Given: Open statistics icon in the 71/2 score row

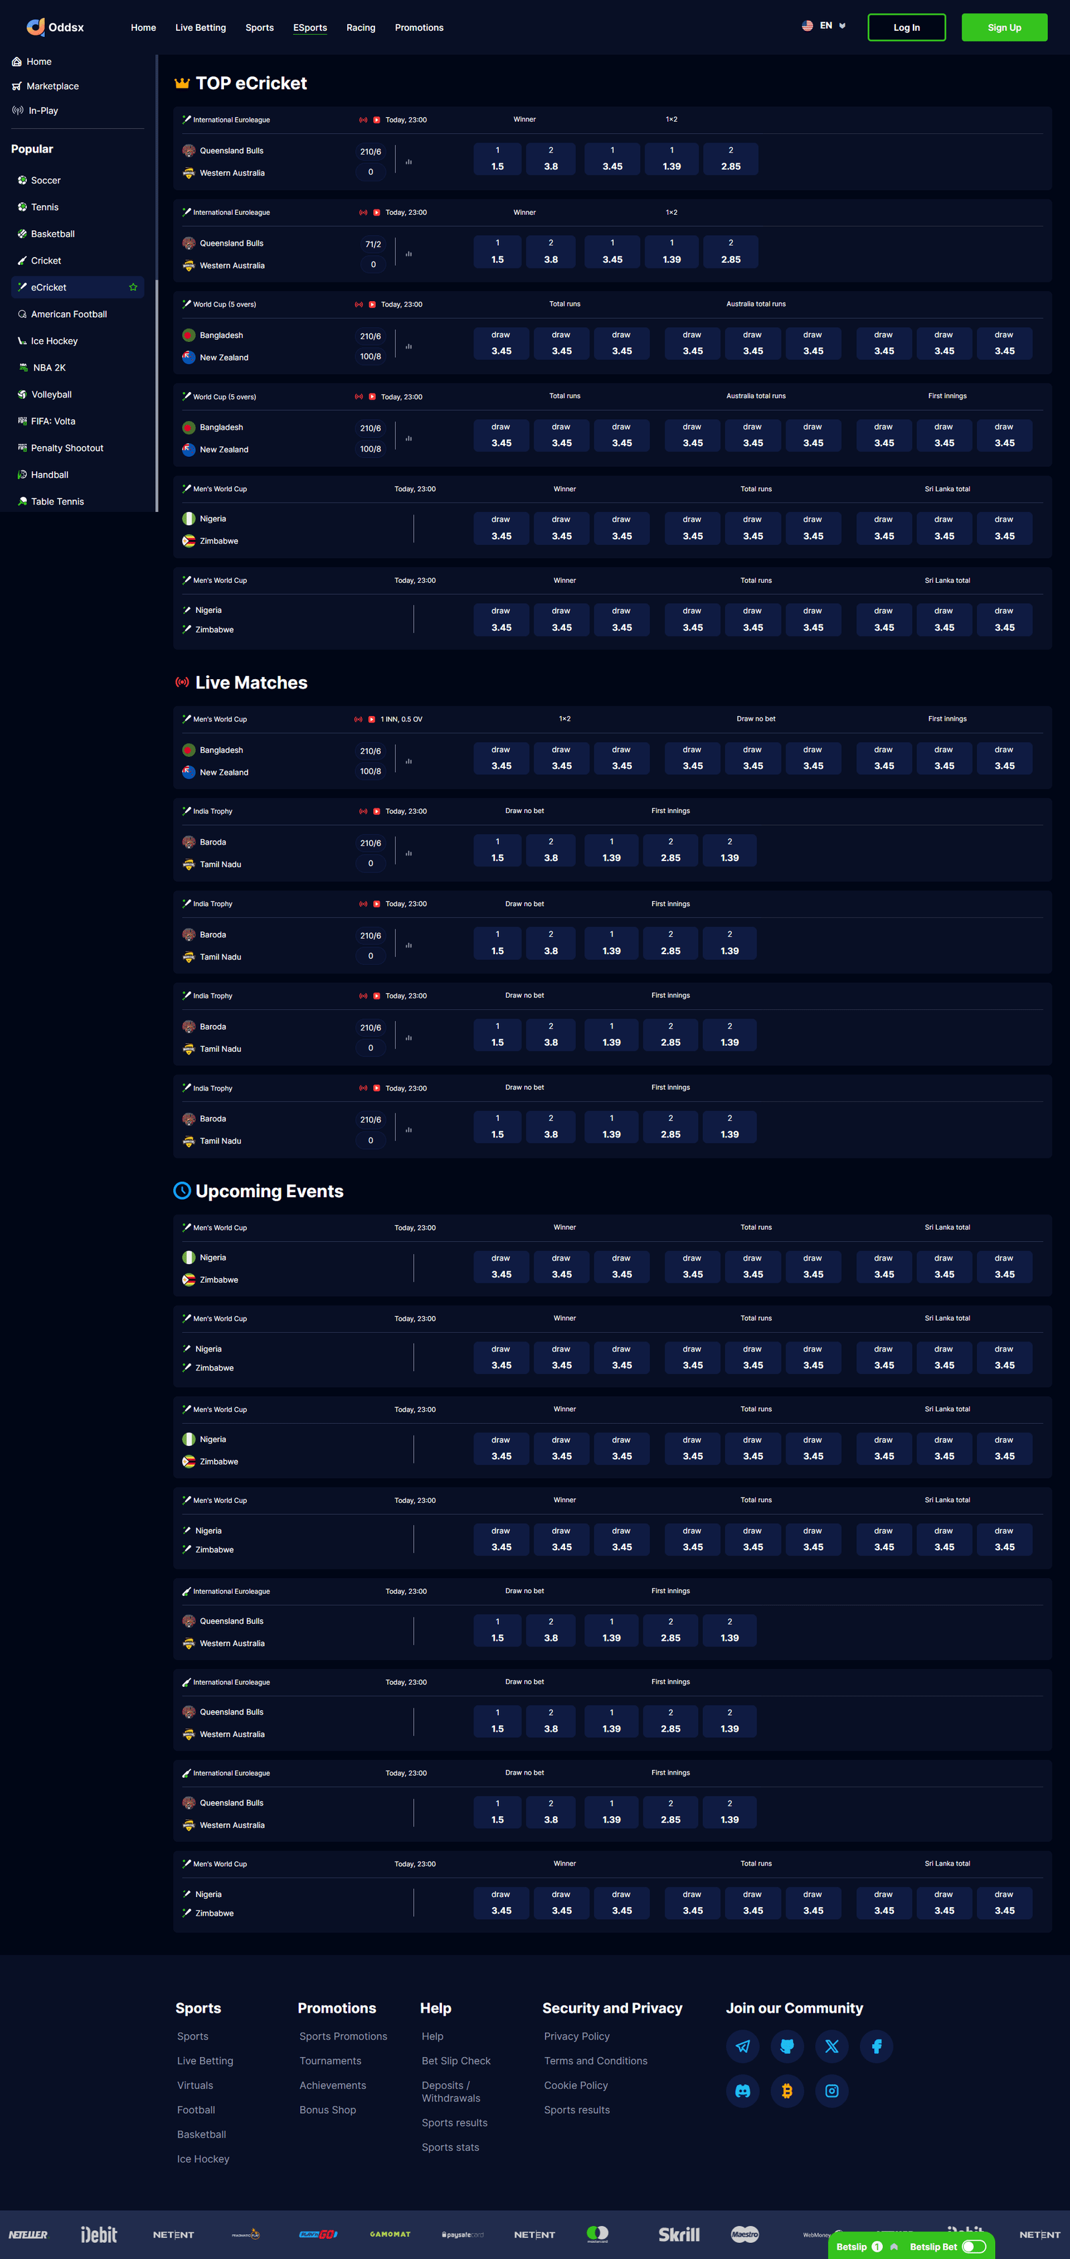Looking at the screenshot, I should (409, 254).
